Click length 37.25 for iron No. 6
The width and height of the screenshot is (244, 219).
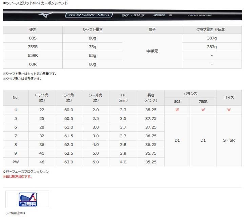151,127
